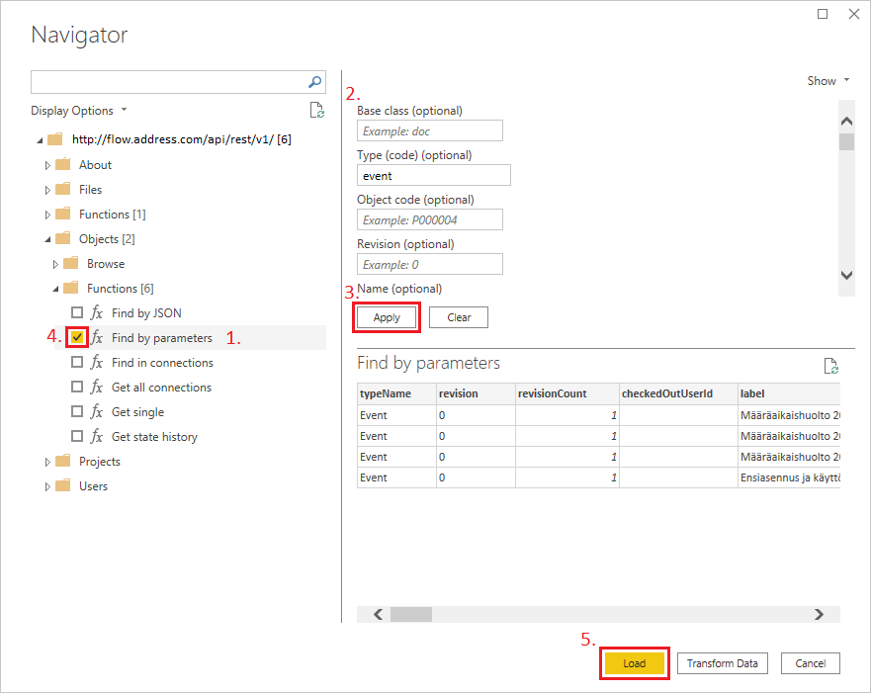Click the search magnifier icon
871x693 pixels.
315,82
